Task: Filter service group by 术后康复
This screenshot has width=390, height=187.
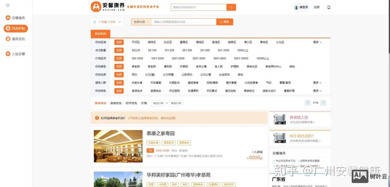Action: pos(156,83)
